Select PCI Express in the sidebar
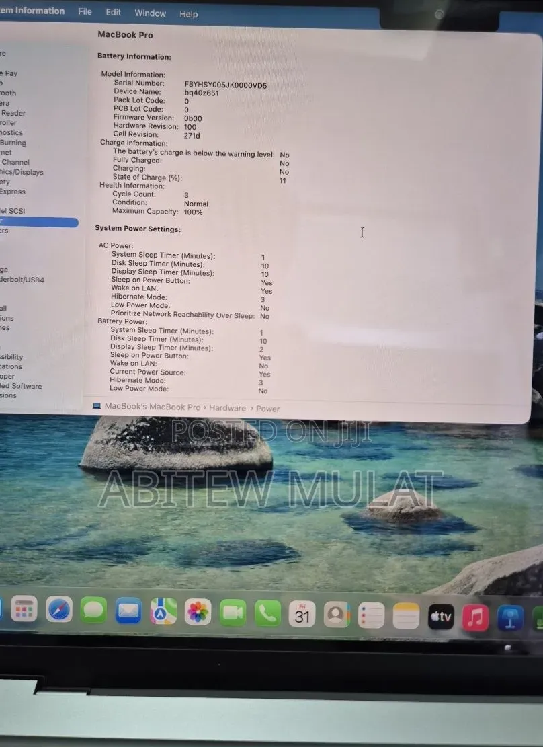Screen dimensions: 543x747 coord(13,192)
